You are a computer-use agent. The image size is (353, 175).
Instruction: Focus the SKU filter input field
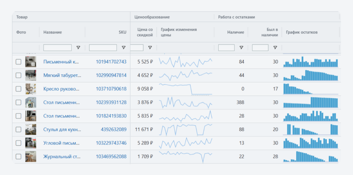point(103,48)
